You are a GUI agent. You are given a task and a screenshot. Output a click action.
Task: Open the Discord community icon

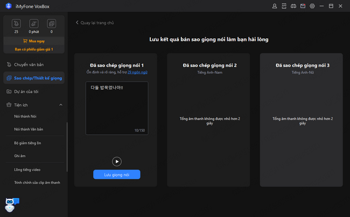coord(293,6)
